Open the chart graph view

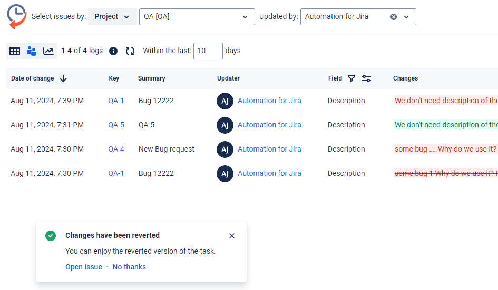click(48, 51)
